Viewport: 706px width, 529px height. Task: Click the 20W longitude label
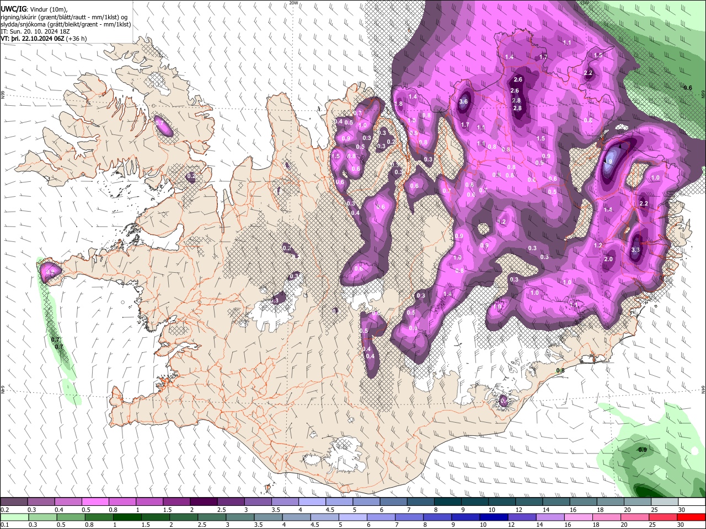coord(294,3)
